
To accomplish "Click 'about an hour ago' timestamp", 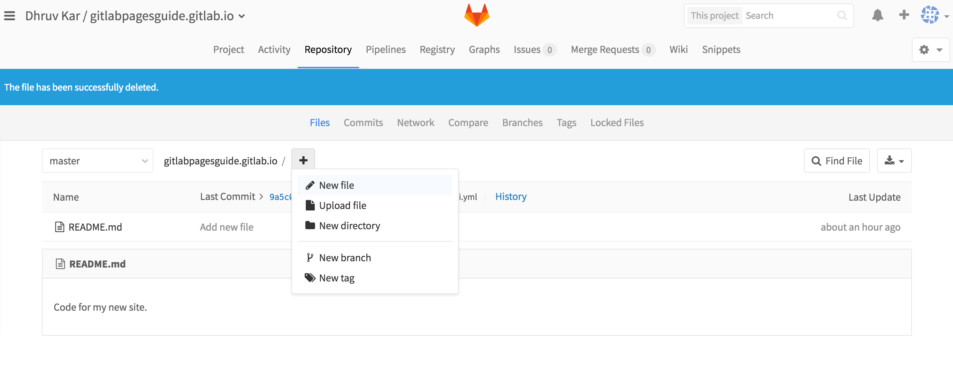I will (860, 227).
